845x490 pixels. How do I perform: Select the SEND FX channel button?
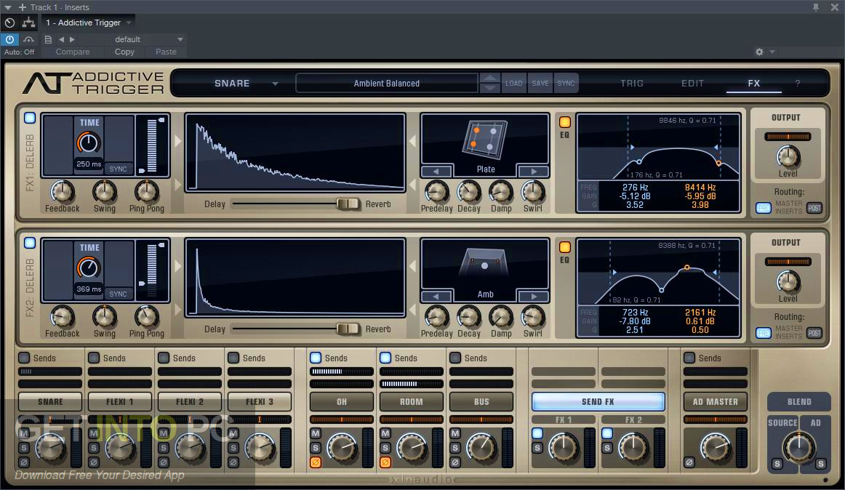click(x=598, y=401)
